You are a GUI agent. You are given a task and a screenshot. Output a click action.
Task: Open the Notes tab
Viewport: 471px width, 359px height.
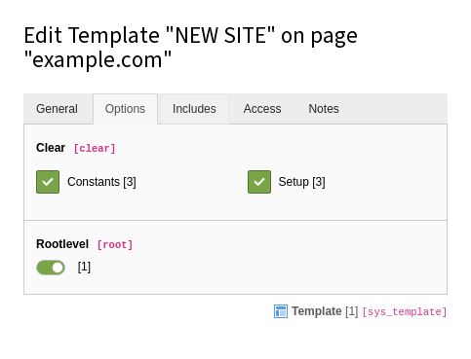[x=324, y=109]
